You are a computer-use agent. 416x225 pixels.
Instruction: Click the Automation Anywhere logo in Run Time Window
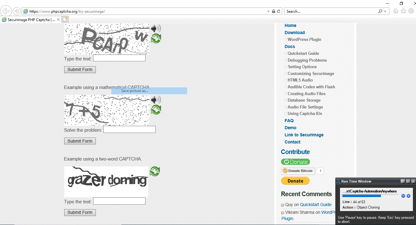pyautogui.click(x=338, y=181)
